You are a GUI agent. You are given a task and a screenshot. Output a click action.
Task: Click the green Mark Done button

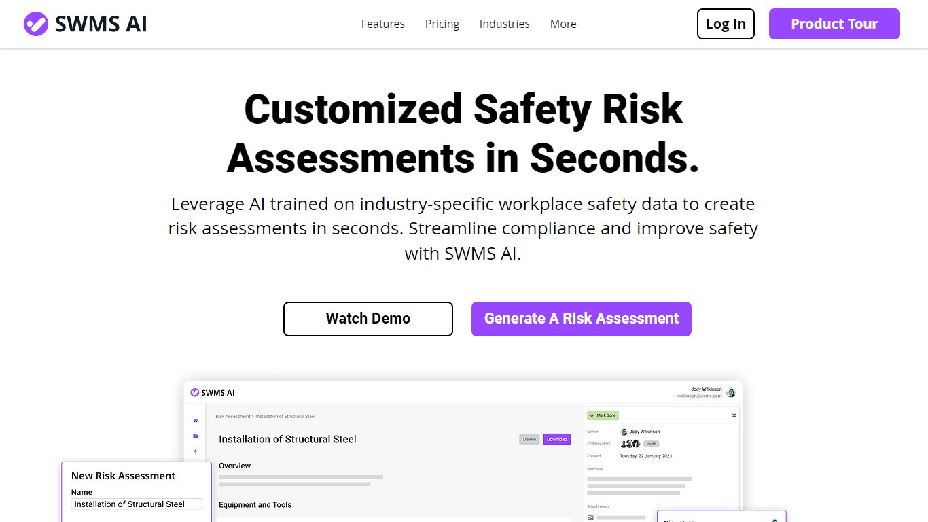coord(603,415)
